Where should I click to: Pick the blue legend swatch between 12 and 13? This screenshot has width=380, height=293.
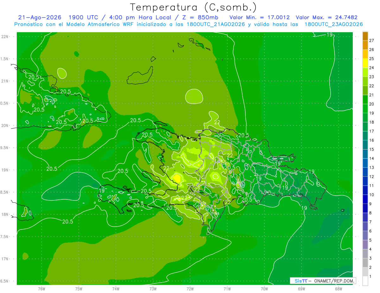tap(365, 172)
